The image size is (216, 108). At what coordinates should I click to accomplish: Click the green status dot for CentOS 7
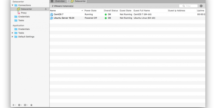[106, 14]
